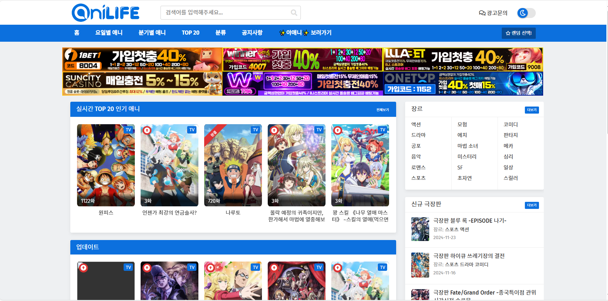The width and height of the screenshot is (608, 301).
Task: Open 극장판 블루 록 -EPISODE 나기- title
Action: 470,221
